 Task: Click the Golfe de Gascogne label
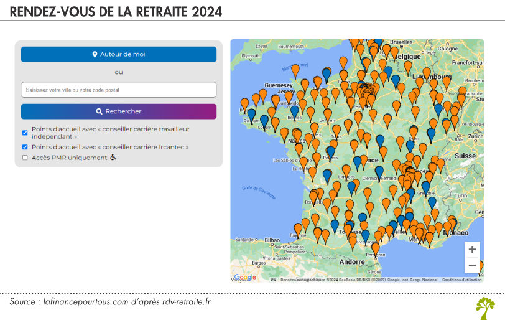click(259, 192)
